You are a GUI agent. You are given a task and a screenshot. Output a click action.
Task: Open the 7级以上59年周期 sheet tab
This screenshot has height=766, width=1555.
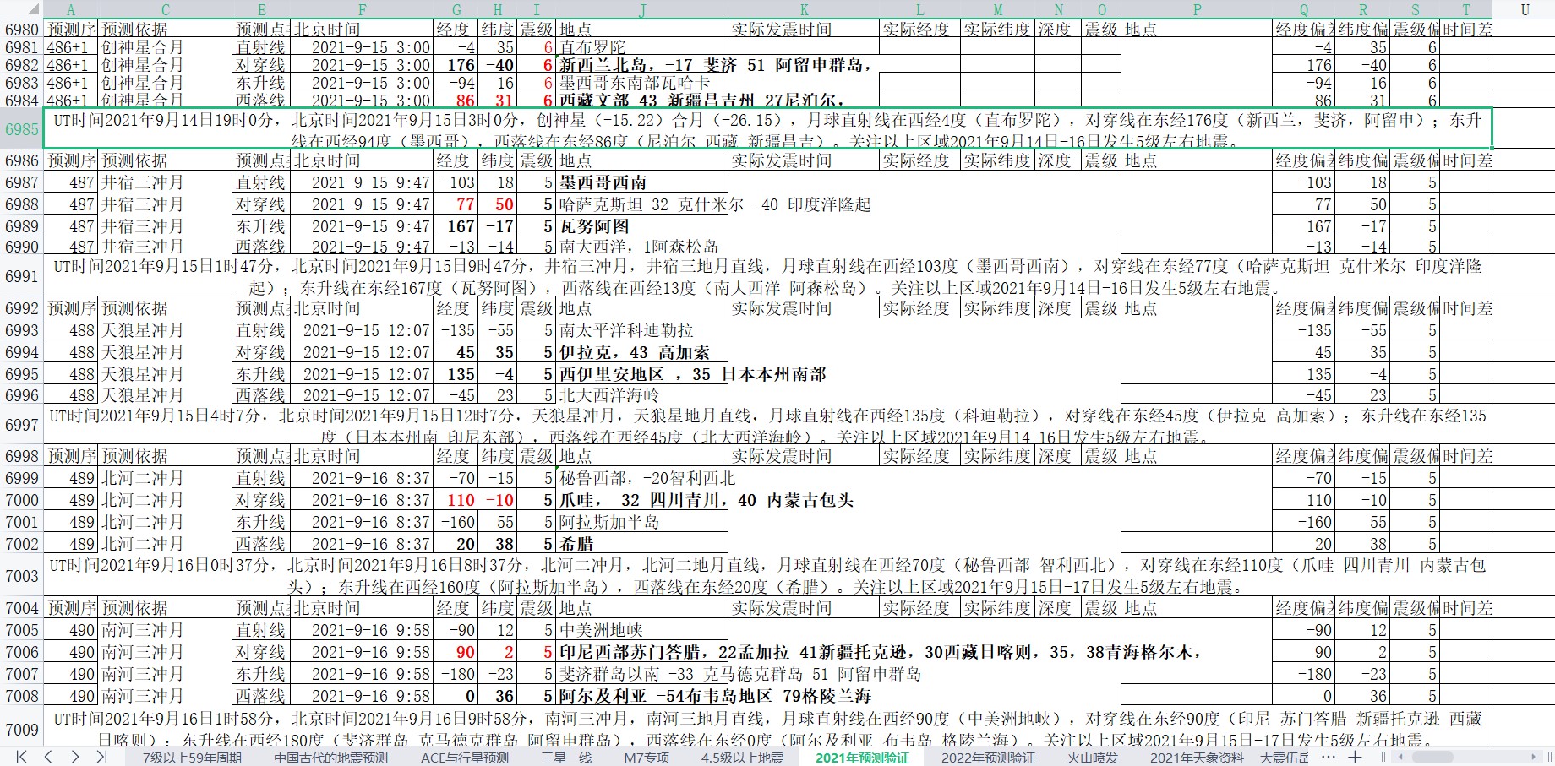tap(192, 758)
